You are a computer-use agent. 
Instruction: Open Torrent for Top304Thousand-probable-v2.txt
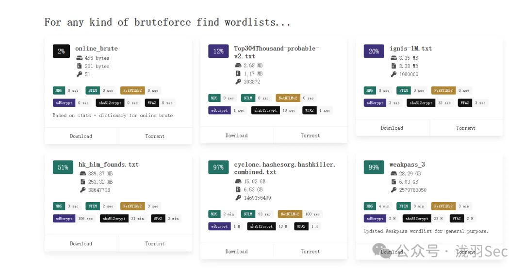[x=311, y=136]
